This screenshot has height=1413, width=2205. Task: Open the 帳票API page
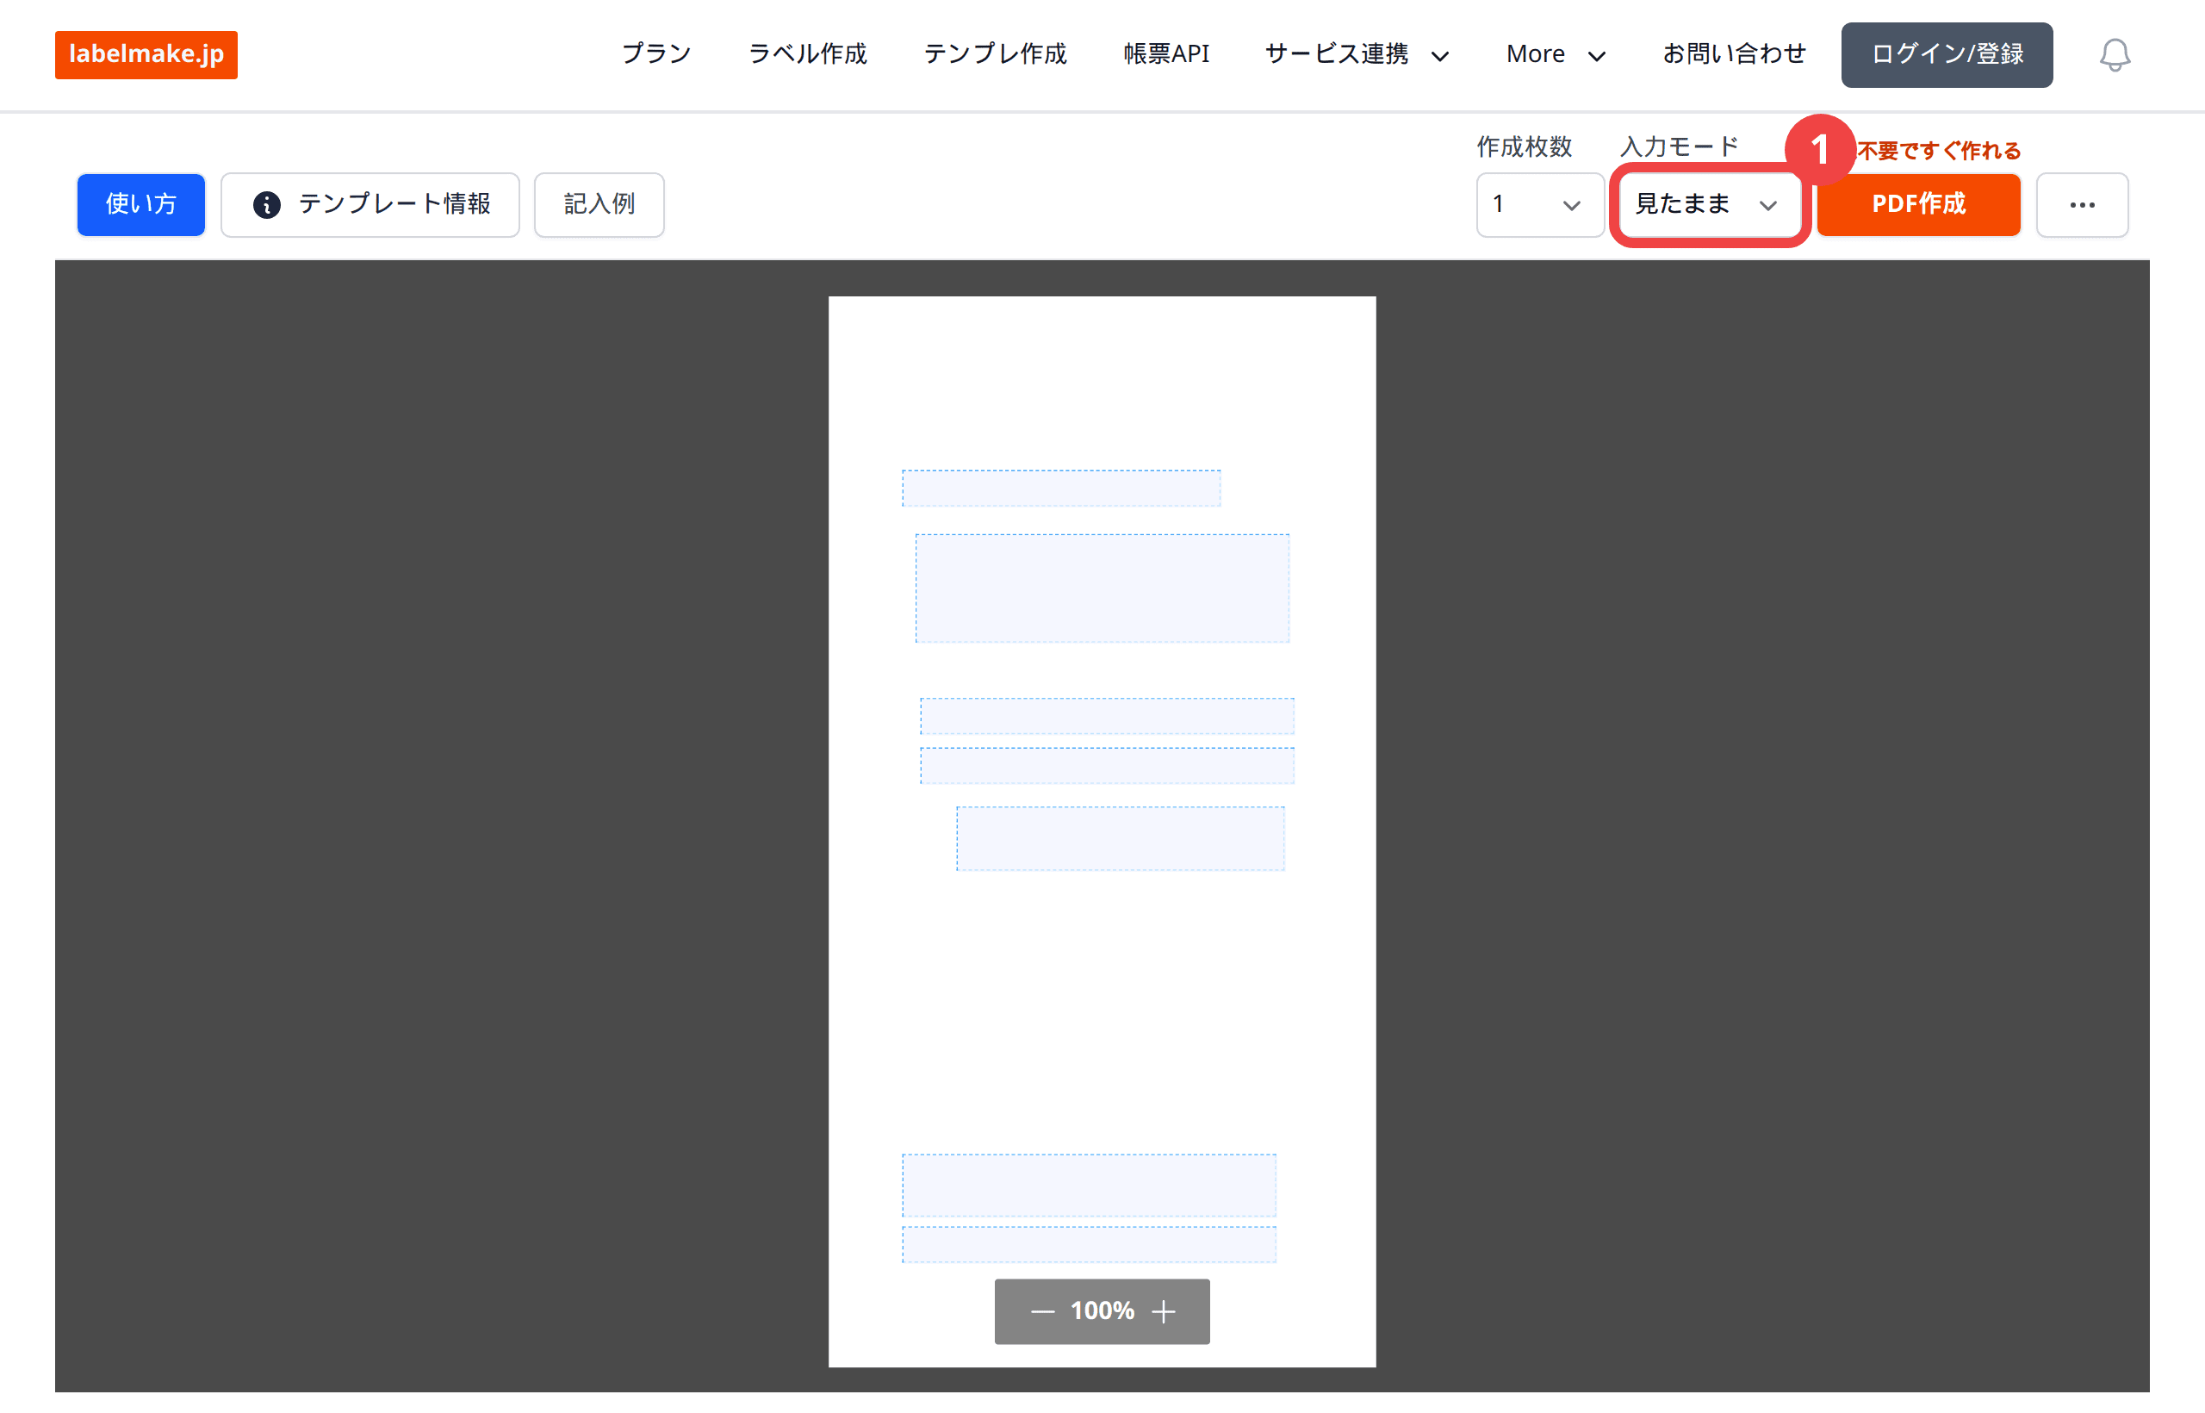click(1165, 54)
